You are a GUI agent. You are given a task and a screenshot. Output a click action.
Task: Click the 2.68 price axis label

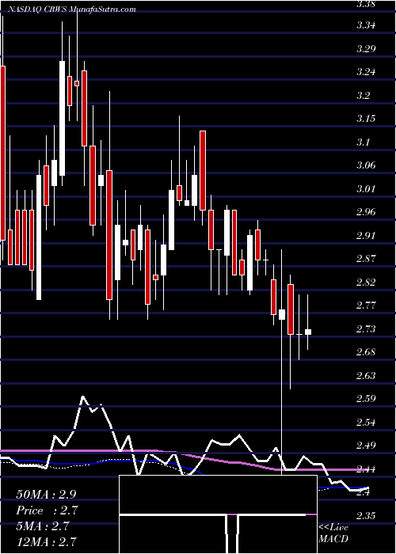[x=366, y=352]
